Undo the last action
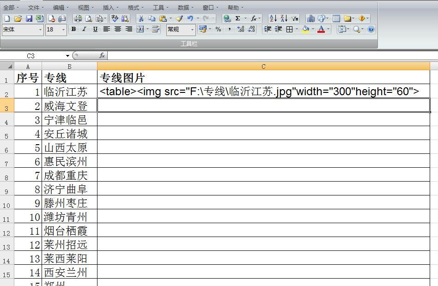Image resolution: width=438 pixels, height=286 pixels. pos(190,18)
